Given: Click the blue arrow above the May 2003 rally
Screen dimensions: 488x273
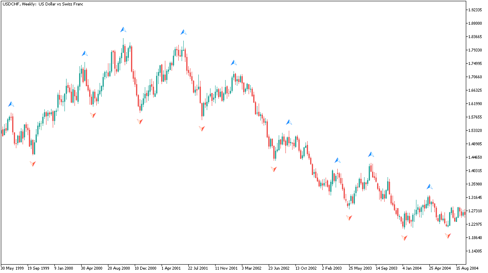Looking at the screenshot, I should [x=337, y=160].
